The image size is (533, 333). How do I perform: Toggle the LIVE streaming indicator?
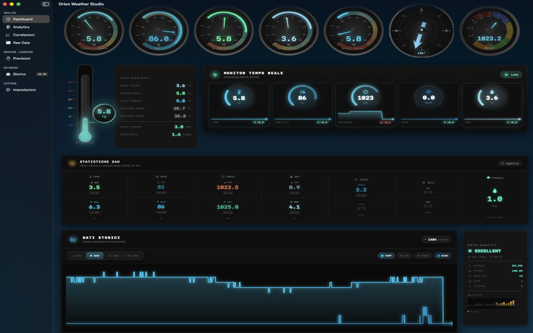pos(511,75)
